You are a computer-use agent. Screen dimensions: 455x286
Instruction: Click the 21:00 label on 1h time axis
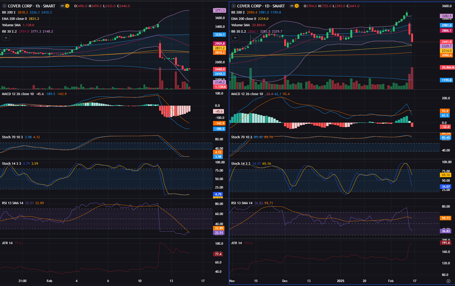point(22,281)
